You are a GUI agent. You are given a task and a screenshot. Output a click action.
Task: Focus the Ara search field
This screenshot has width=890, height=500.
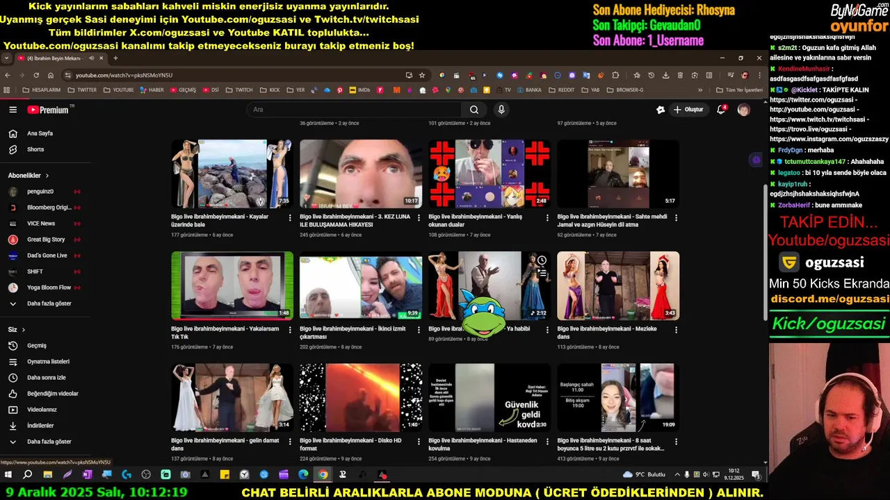pyautogui.click(x=353, y=110)
